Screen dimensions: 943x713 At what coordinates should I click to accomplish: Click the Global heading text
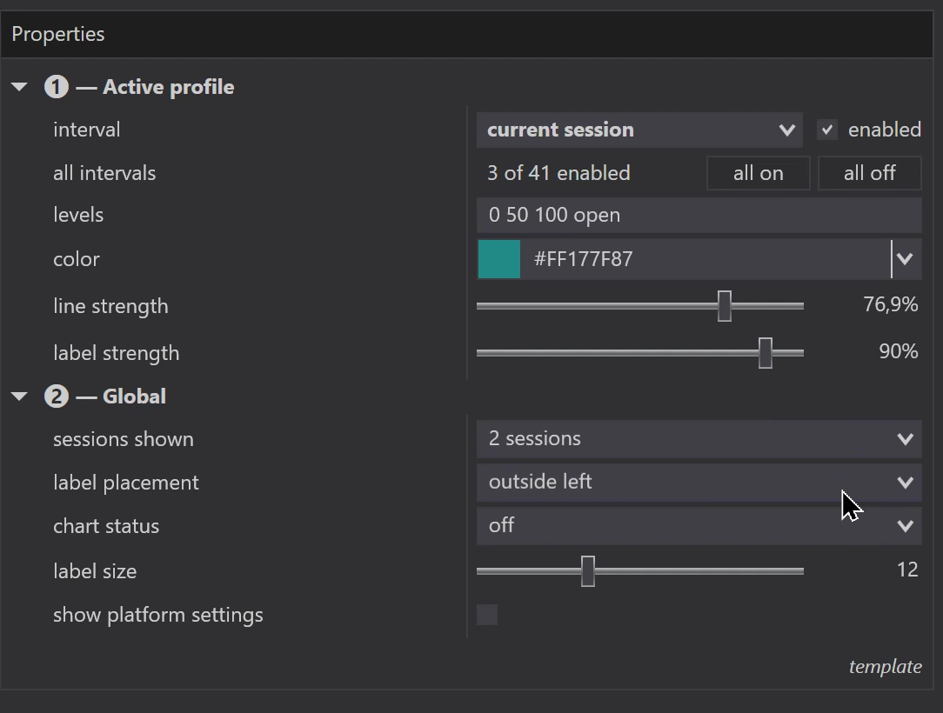coord(134,396)
